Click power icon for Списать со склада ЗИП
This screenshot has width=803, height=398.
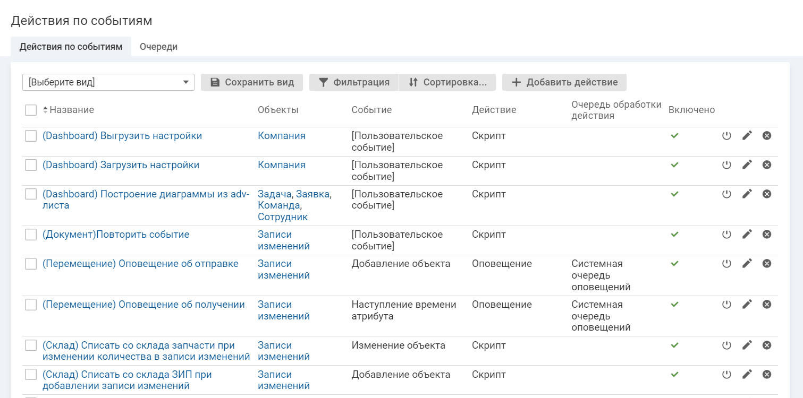point(726,375)
